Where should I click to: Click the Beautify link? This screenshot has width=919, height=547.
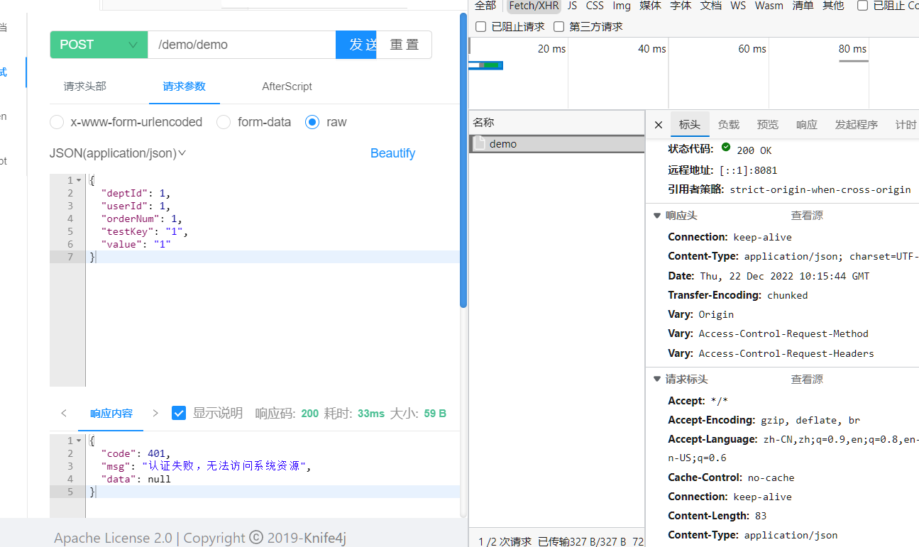[392, 153]
